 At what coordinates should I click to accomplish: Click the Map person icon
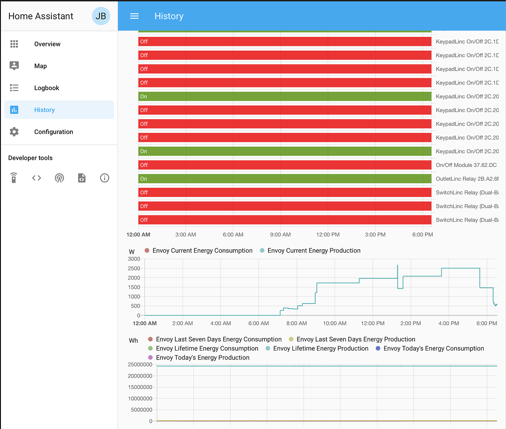coord(14,66)
